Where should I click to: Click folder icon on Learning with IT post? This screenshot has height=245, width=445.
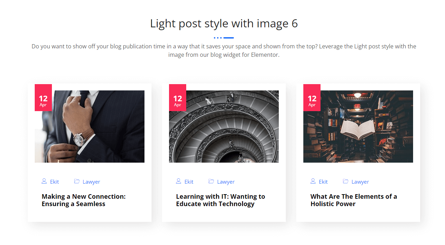pos(211,181)
